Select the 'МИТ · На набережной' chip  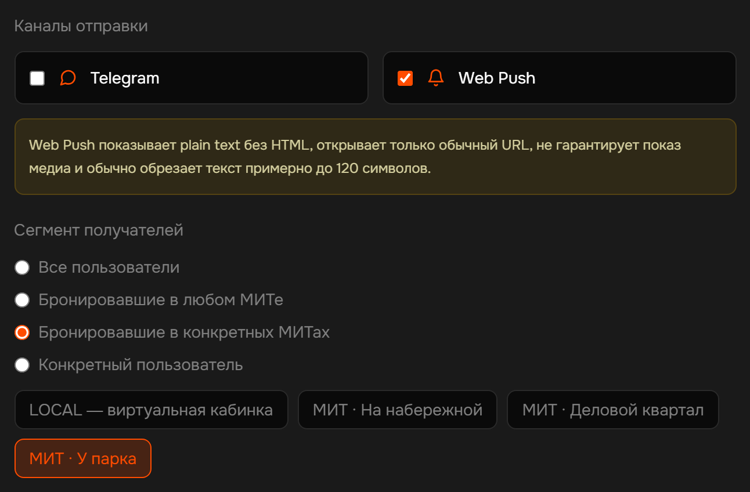(398, 410)
